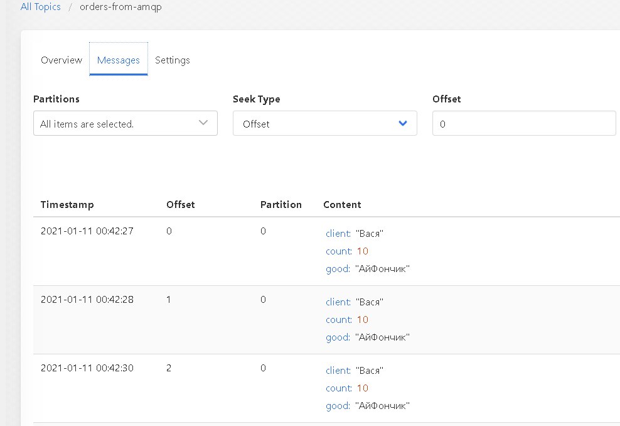Select the Messages tab
This screenshot has width=620, height=426.
point(118,60)
